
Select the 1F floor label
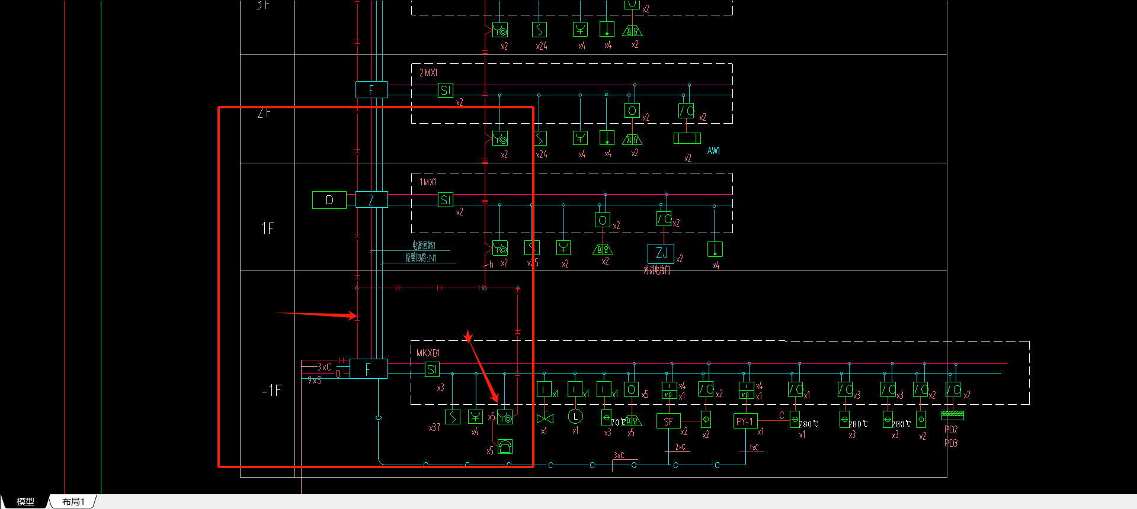[x=268, y=228]
